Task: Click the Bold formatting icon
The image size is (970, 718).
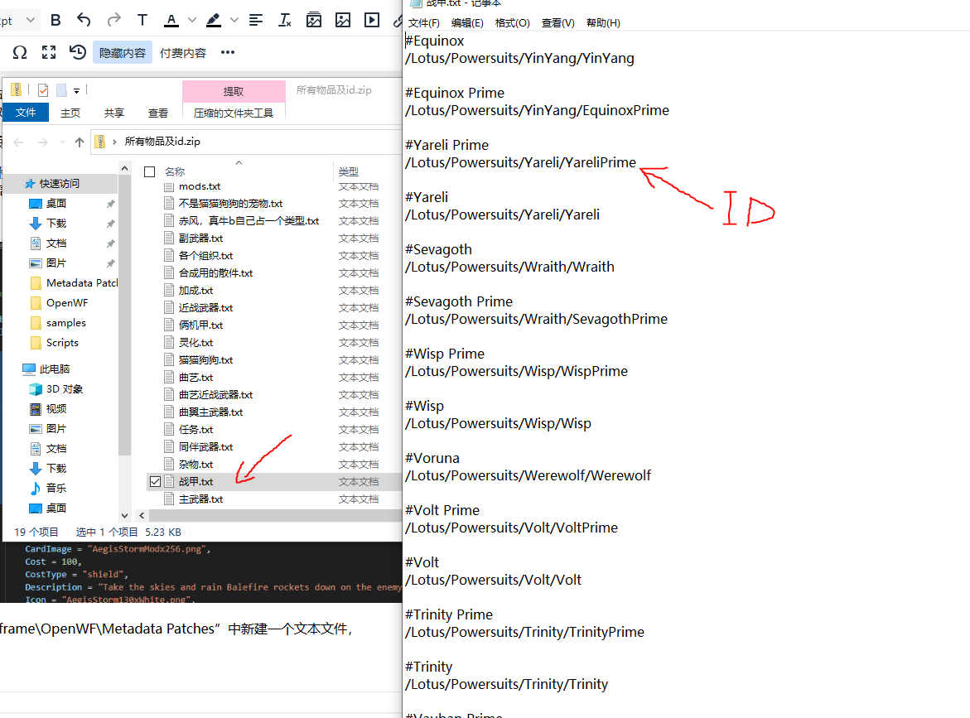Action: [x=55, y=20]
